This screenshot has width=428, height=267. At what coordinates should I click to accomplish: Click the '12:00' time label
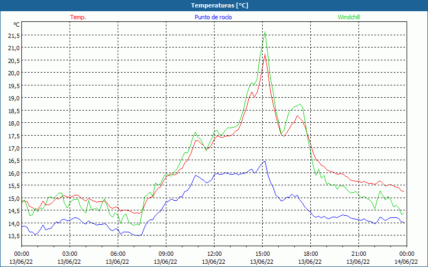point(215,254)
